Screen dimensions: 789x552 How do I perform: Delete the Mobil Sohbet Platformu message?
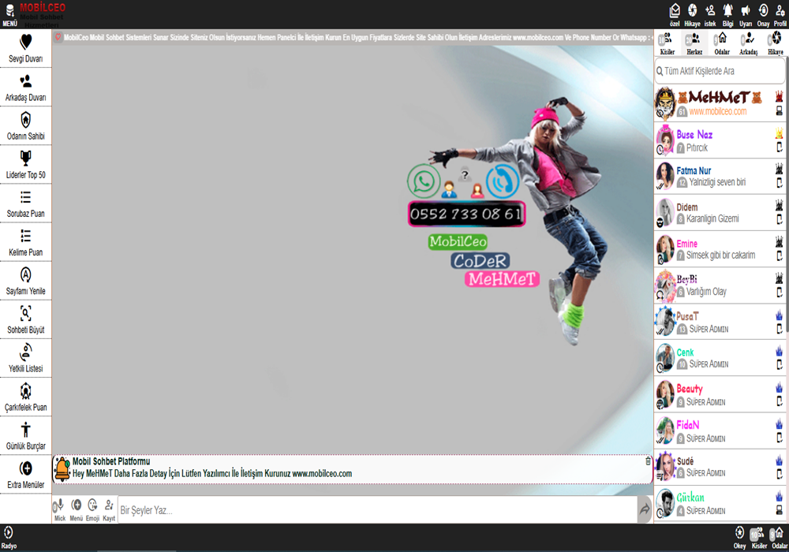tap(648, 461)
